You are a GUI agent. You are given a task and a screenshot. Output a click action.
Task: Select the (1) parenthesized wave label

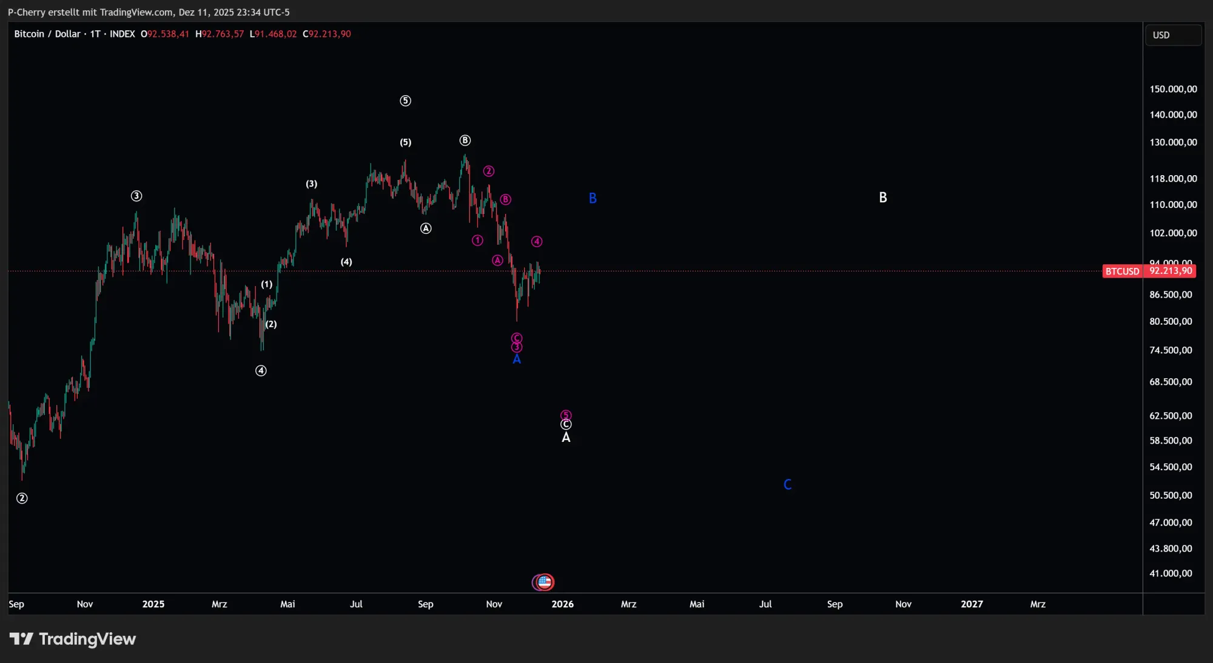(x=267, y=284)
